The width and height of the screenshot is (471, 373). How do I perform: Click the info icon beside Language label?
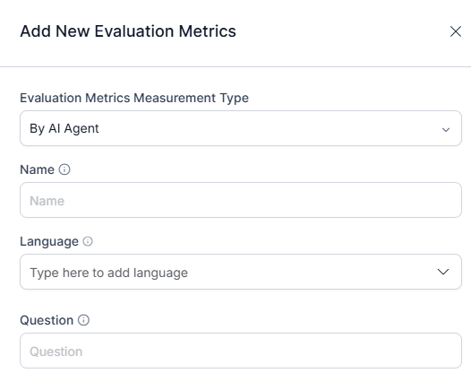88,241
